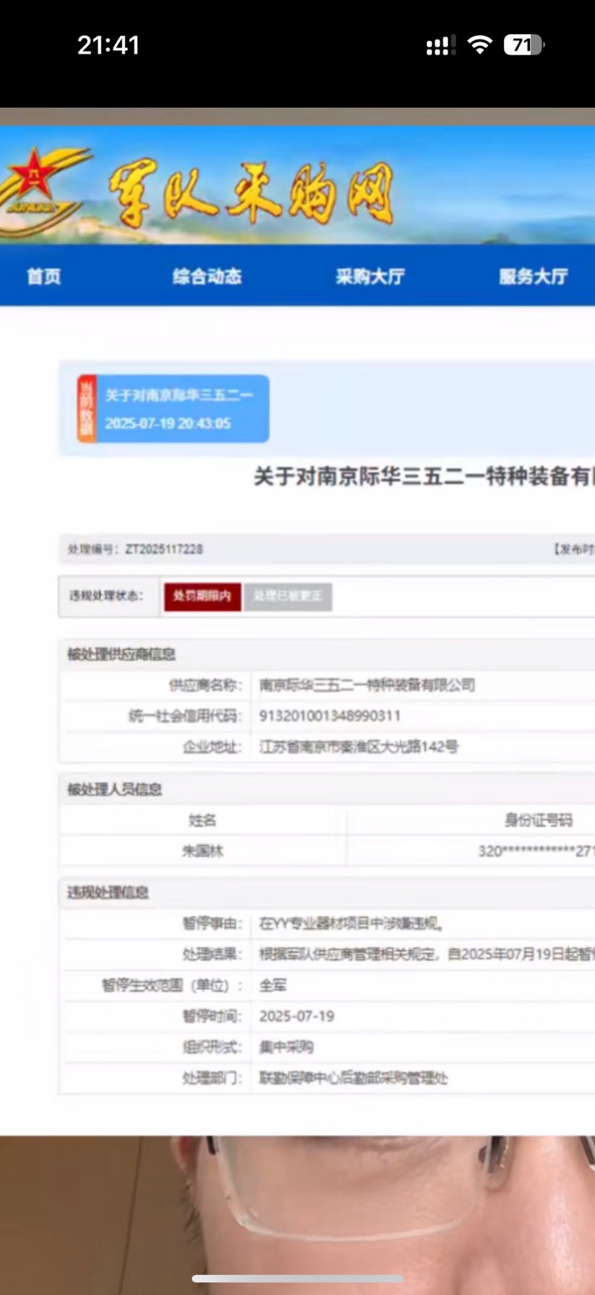The height and width of the screenshot is (1295, 595).
Task: Click the timestamp 2025-07-19 20:43:05
Action: [x=168, y=424]
